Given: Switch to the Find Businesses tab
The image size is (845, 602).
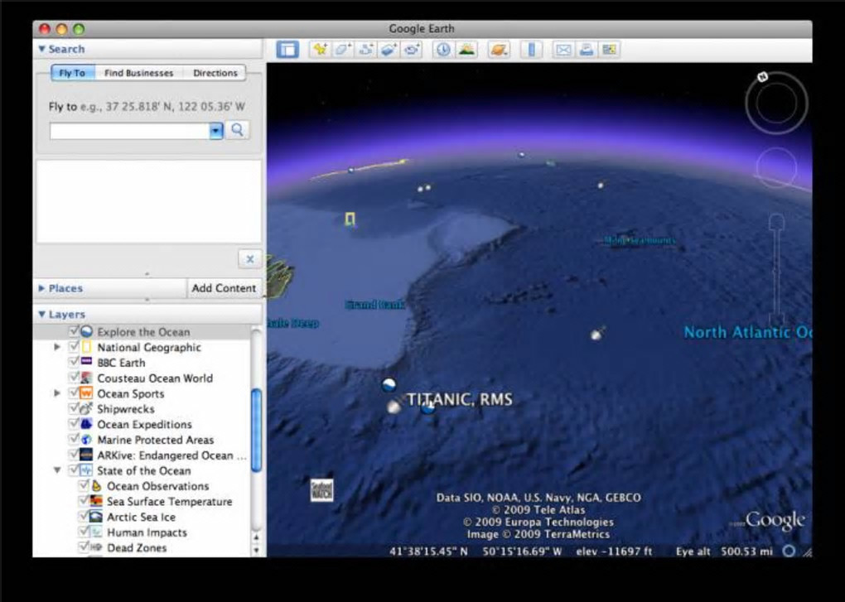Looking at the screenshot, I should [x=139, y=73].
